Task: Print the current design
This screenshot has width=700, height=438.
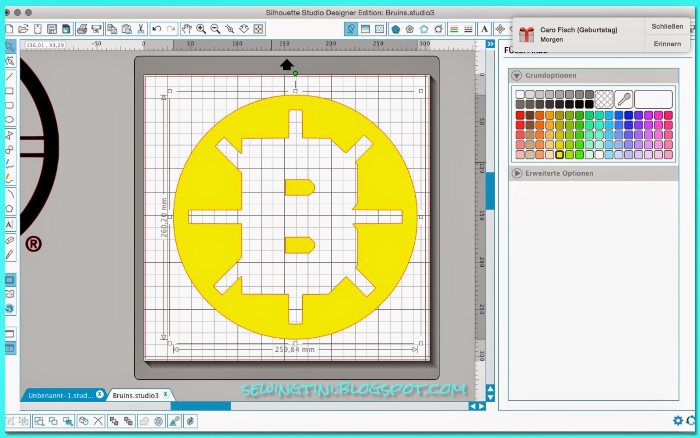Action: (x=82, y=29)
